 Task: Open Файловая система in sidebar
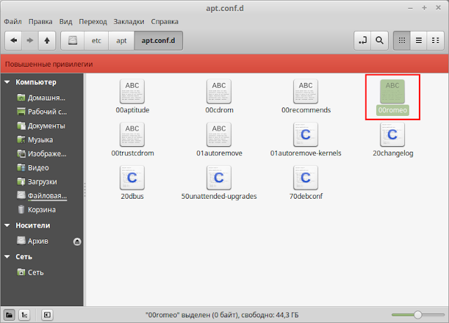pyautogui.click(x=43, y=196)
